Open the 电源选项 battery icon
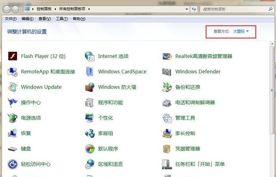 coord(13,118)
